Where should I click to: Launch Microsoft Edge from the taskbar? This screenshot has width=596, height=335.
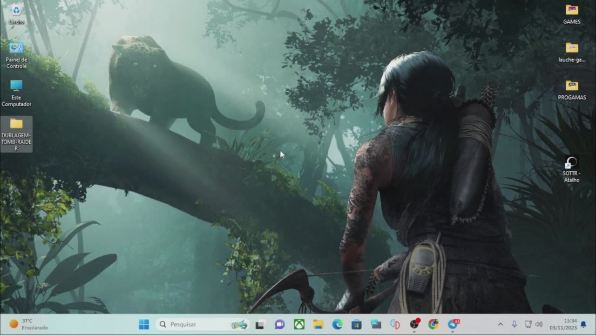(x=337, y=324)
